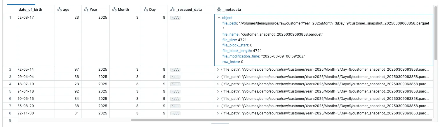Expand the _metadata object in row 8
This screenshot has width=440, height=127.
tap(218, 113)
